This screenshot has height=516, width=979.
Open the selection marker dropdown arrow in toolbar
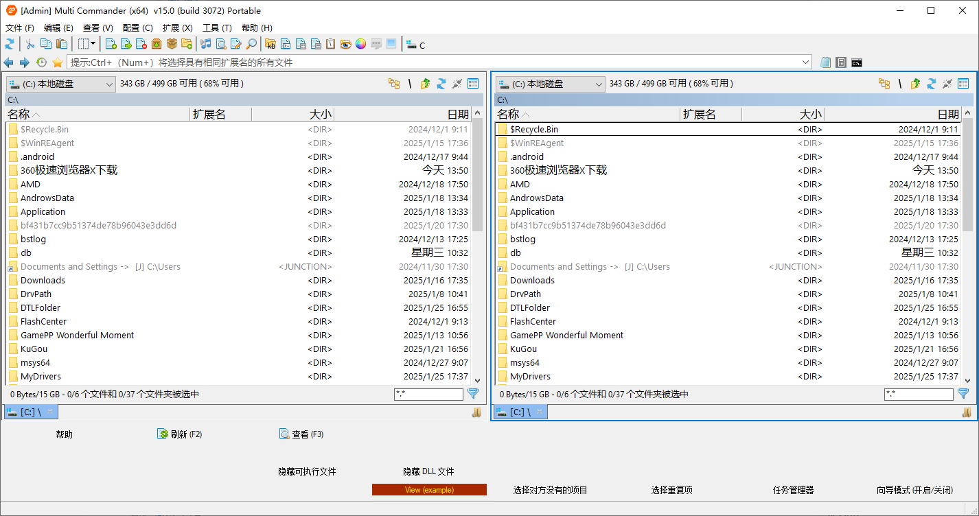point(93,43)
